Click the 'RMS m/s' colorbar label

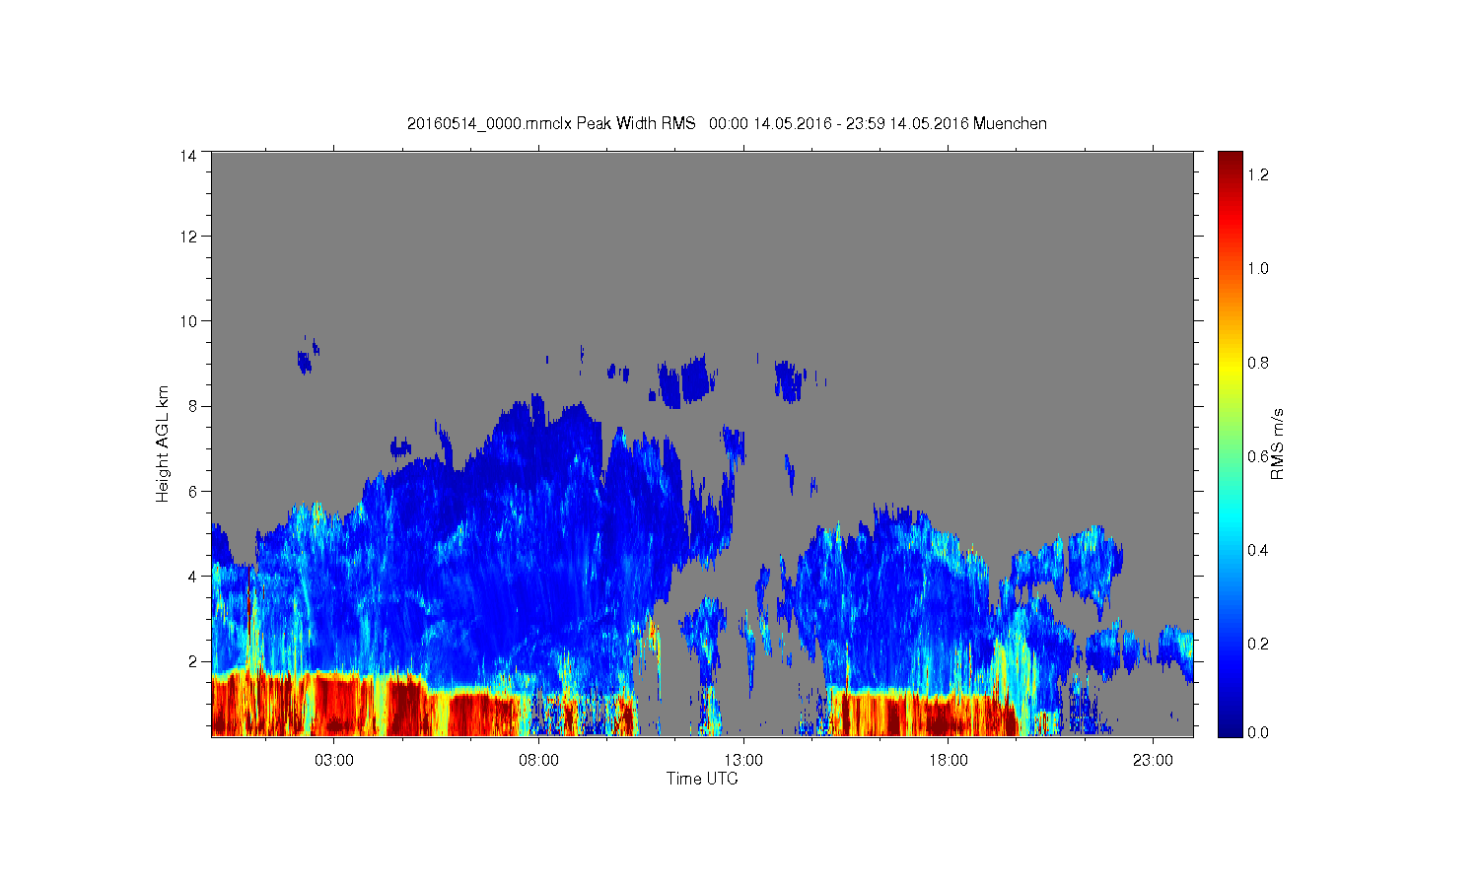[1277, 443]
